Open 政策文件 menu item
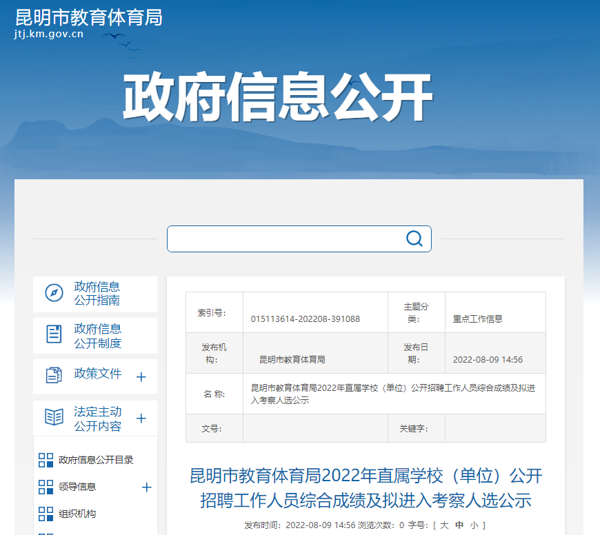The height and width of the screenshot is (535, 600). click(x=97, y=374)
